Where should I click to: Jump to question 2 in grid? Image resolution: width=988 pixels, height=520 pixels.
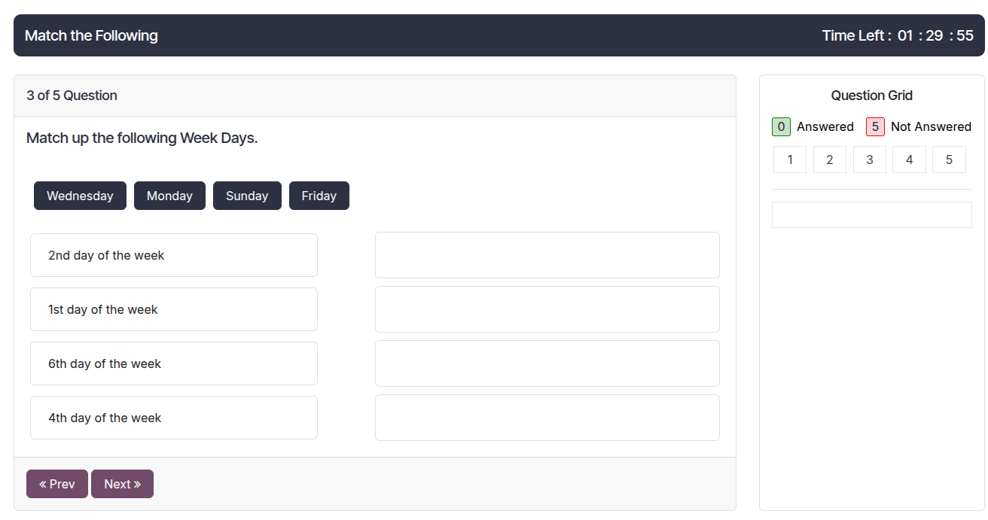(829, 160)
